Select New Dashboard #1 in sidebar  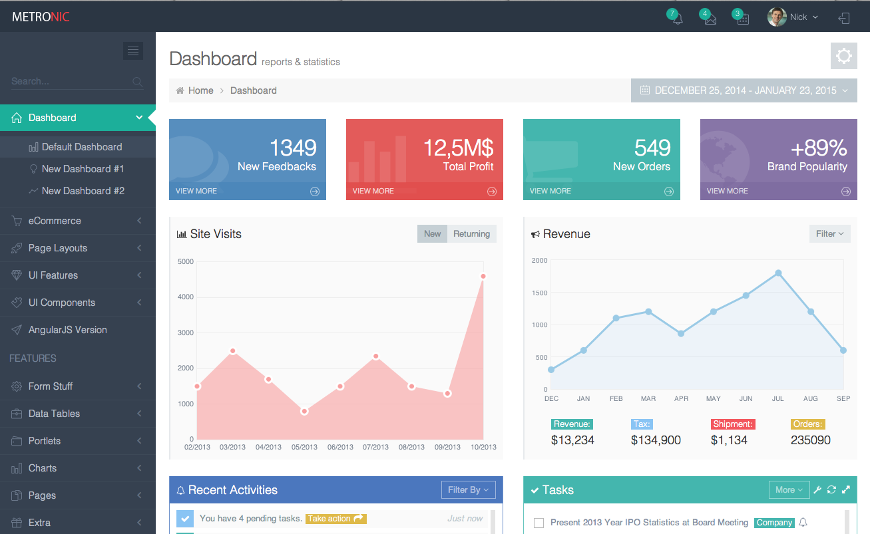pos(83,169)
